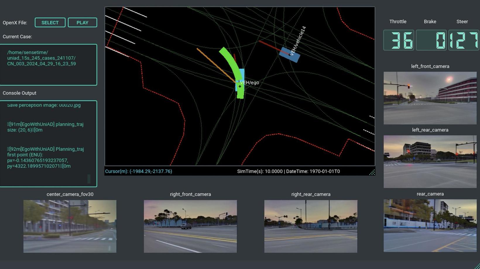The image size is (480, 269).
Task: Click the orange heading line near ego
Action: [215, 65]
